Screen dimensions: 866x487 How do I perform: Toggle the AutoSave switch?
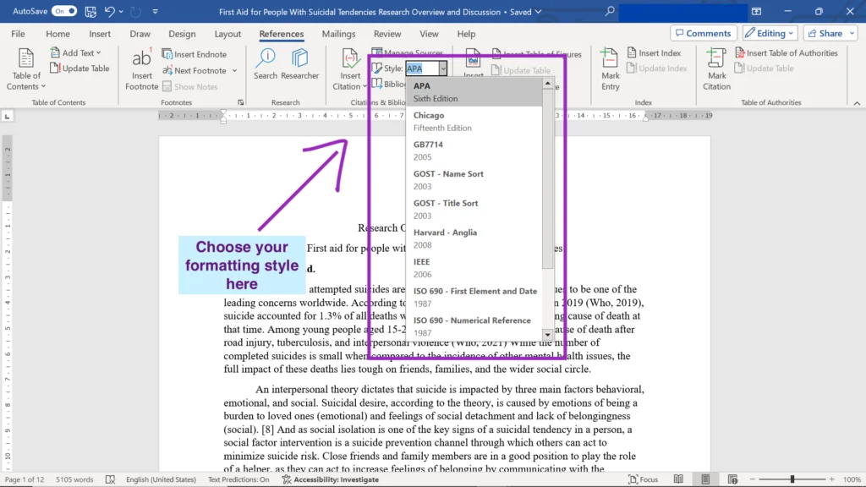click(64, 12)
